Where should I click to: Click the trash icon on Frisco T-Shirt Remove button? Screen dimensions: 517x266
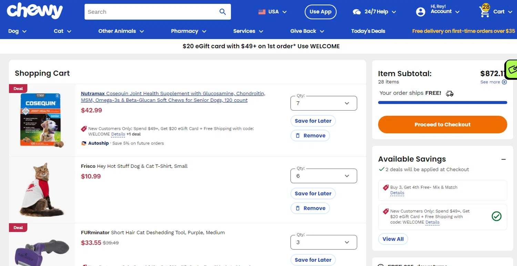298,208
